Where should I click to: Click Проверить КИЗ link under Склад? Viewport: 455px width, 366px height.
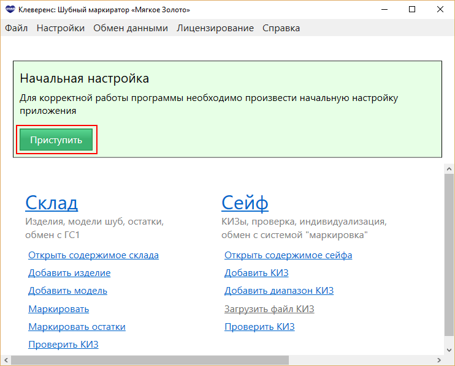[x=63, y=345]
